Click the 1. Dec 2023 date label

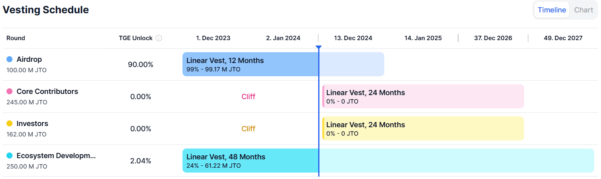[213, 38]
